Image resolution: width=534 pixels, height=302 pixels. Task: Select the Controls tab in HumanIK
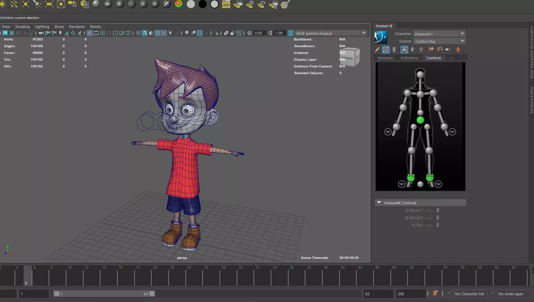click(x=434, y=58)
